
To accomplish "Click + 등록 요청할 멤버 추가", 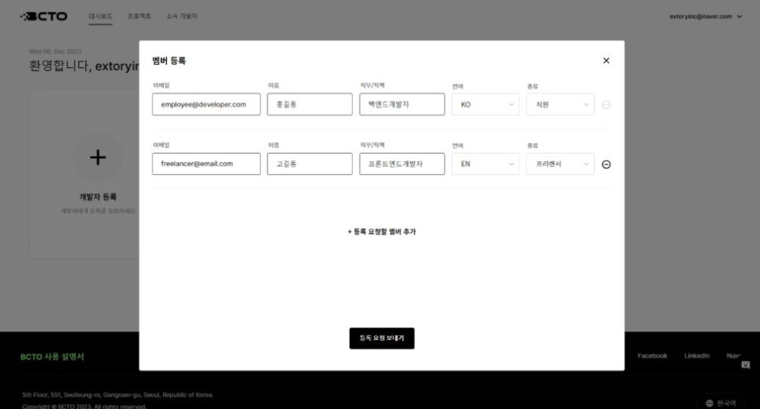I will [382, 232].
